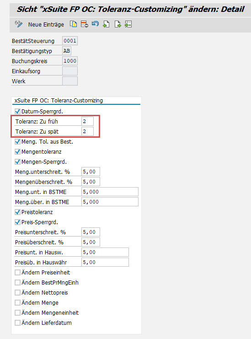Click the Bestätigungstyp label

pyautogui.click(x=32, y=51)
